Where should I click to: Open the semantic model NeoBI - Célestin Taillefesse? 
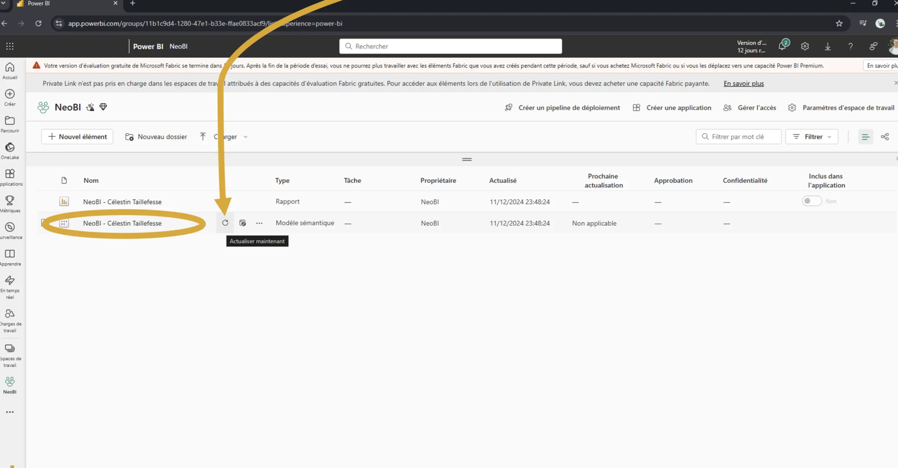pos(122,223)
